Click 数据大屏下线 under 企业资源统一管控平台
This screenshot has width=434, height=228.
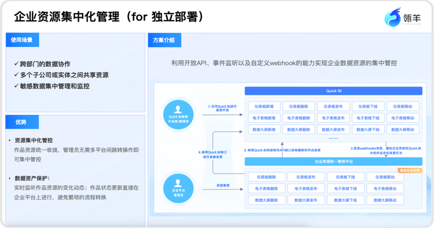click(346, 200)
